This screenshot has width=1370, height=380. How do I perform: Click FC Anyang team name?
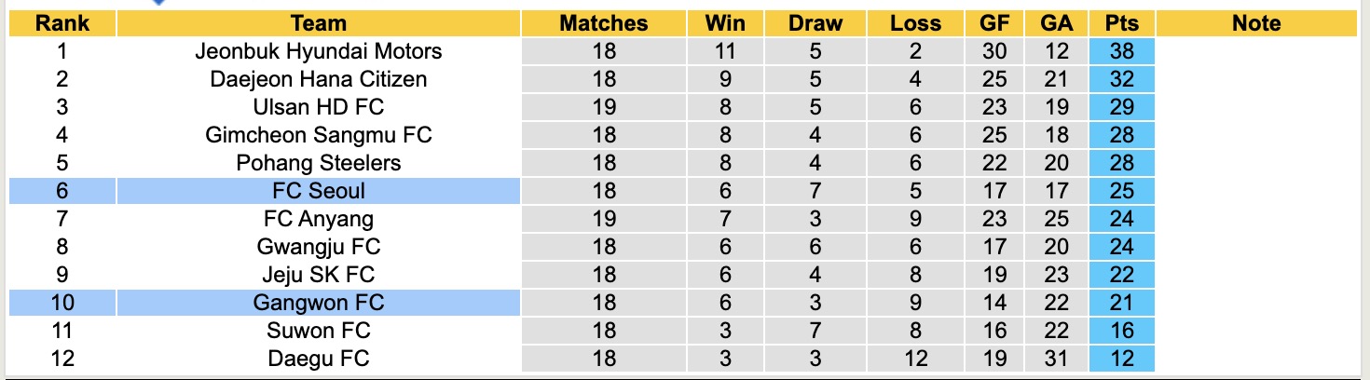(318, 219)
